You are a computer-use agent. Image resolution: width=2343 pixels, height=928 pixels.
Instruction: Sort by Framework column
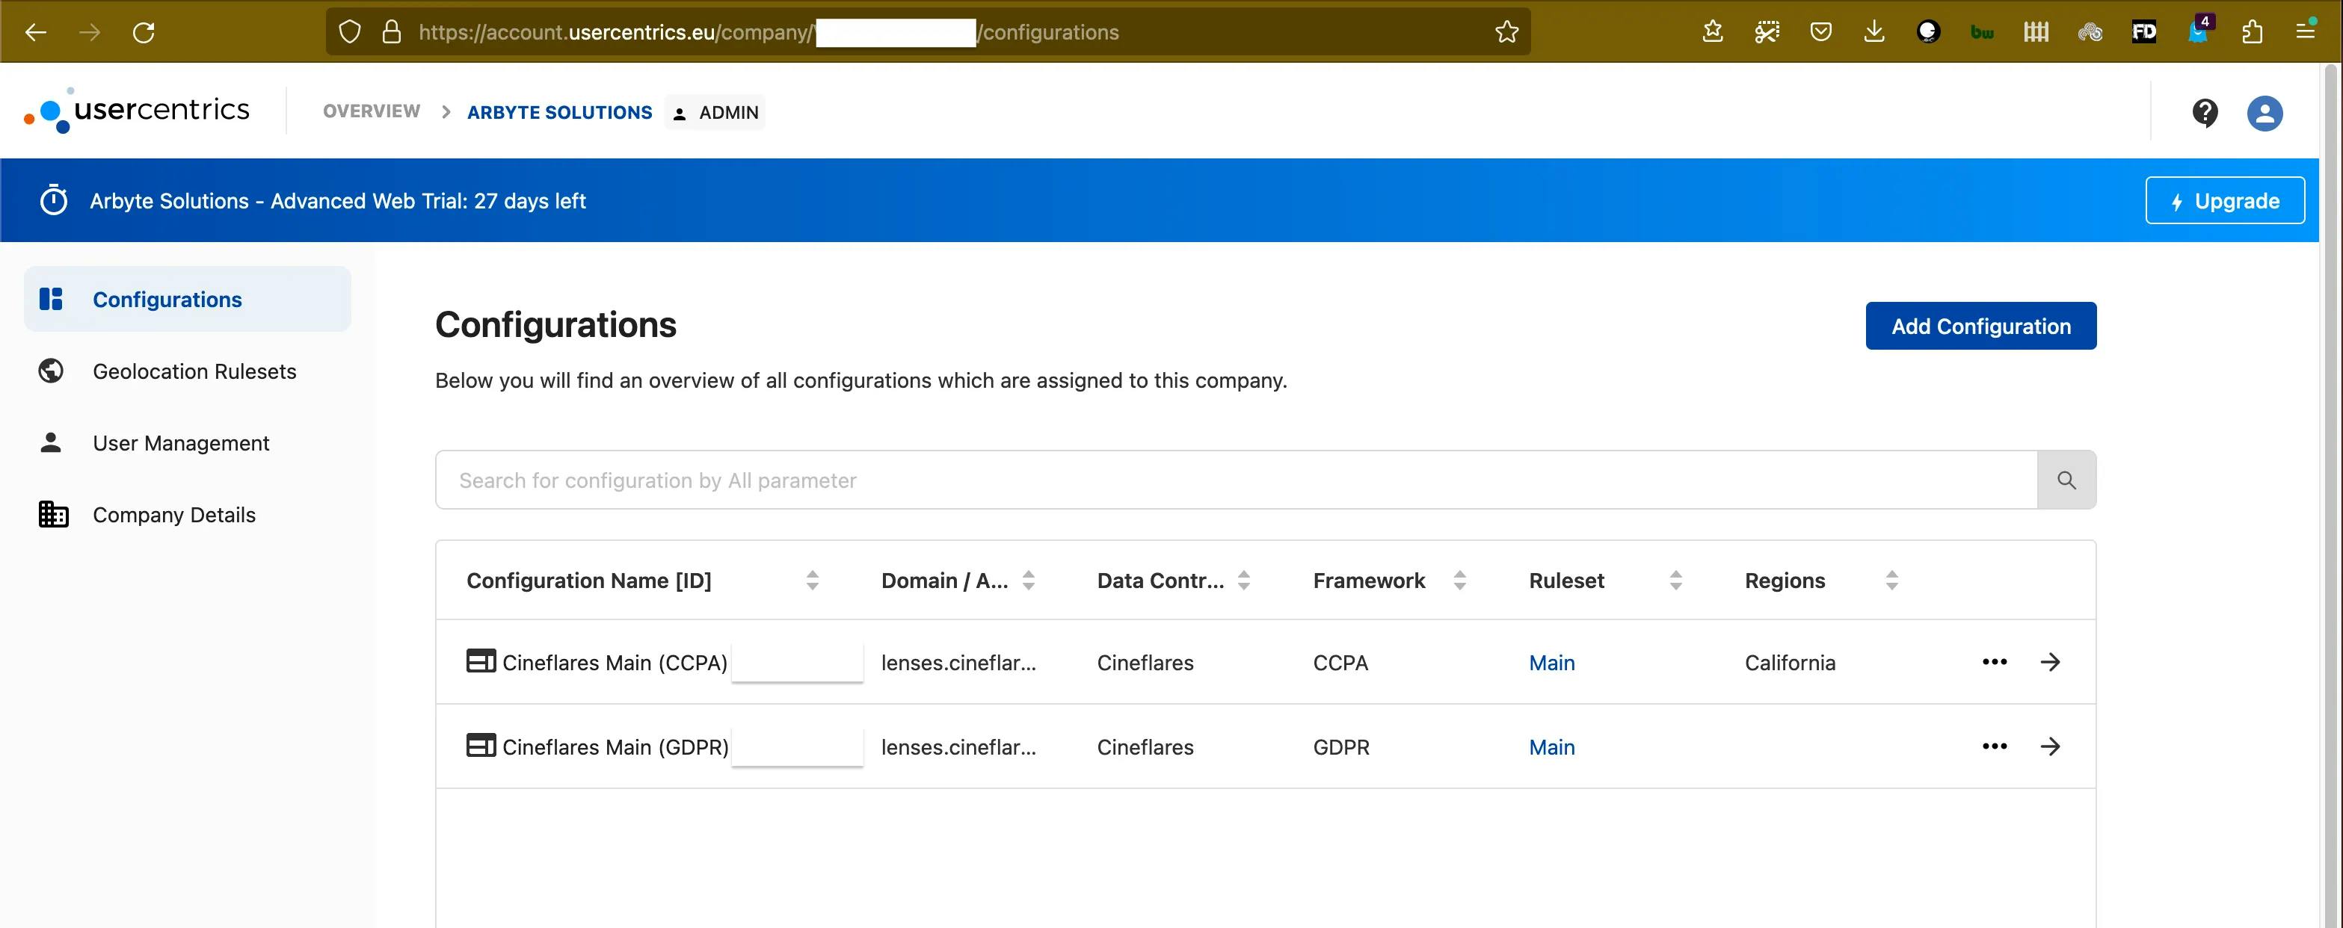(1459, 580)
